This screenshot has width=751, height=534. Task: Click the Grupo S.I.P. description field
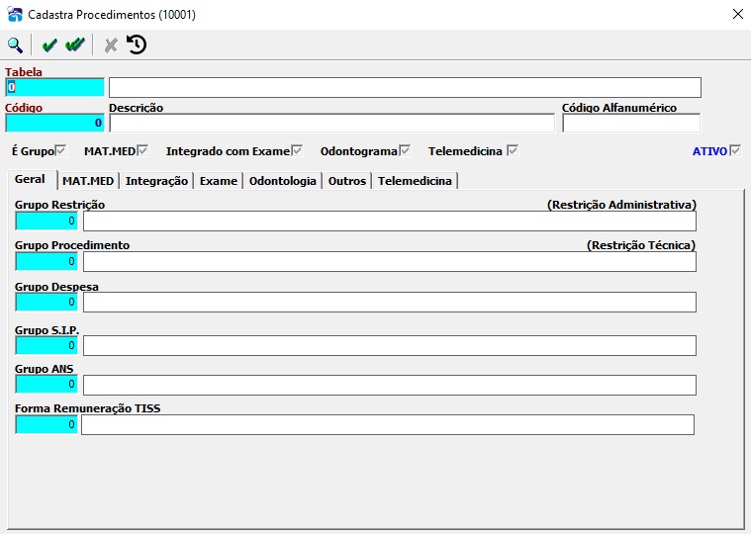pyautogui.click(x=390, y=345)
